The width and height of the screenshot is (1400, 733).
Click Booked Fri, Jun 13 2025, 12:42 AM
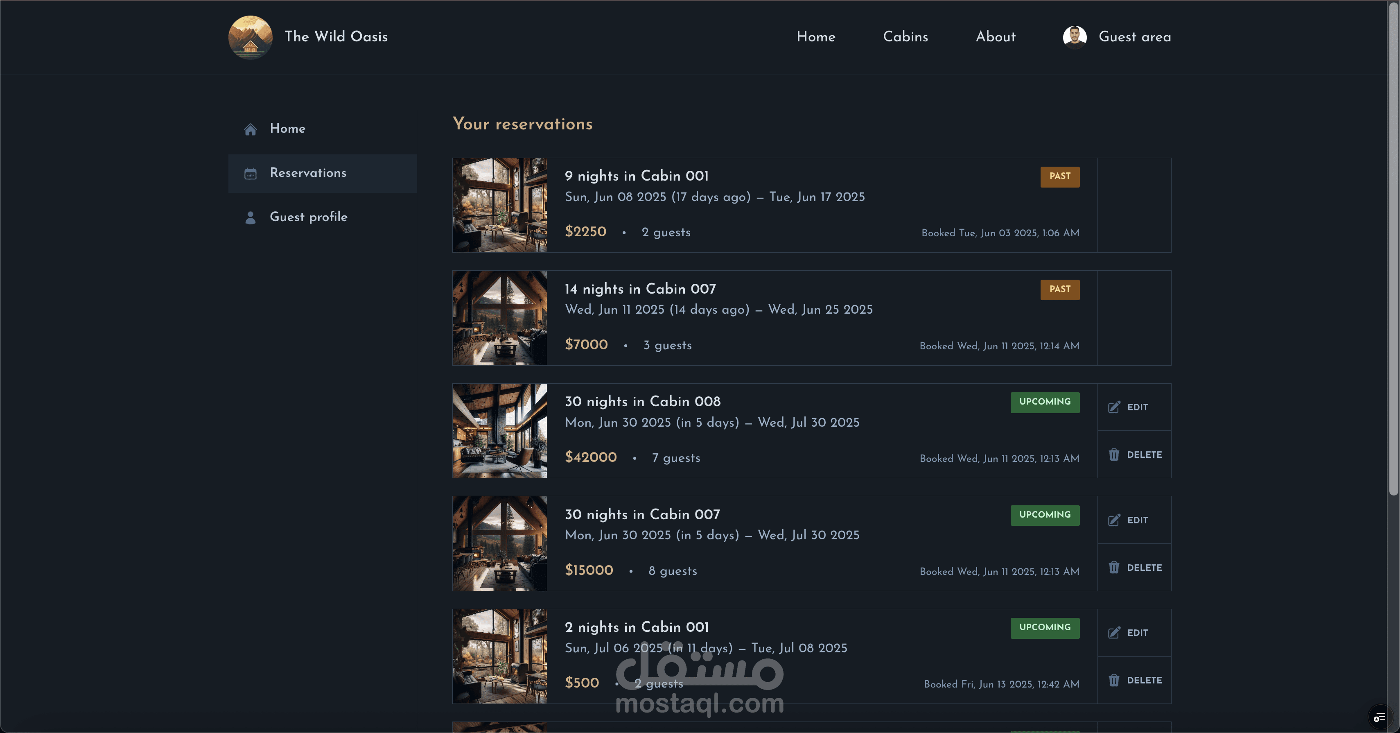point(1001,684)
